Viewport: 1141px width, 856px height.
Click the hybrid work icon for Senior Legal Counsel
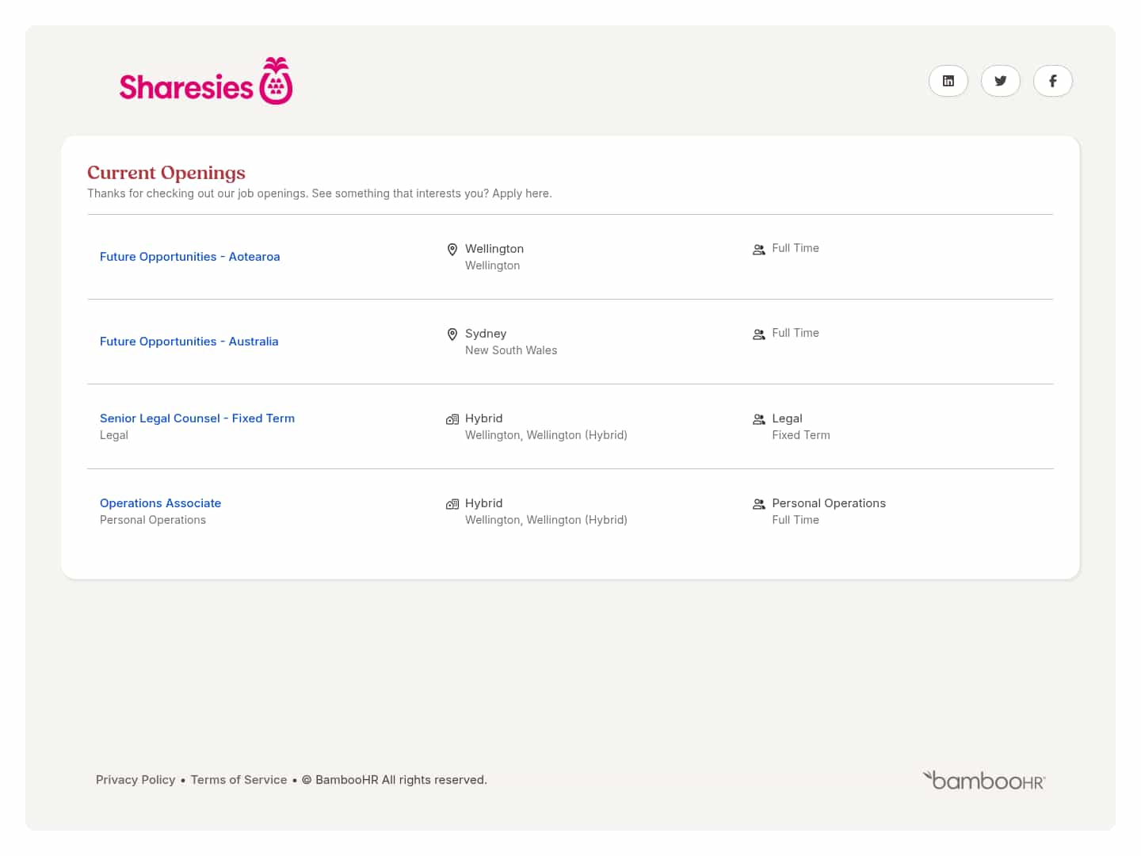coord(452,418)
